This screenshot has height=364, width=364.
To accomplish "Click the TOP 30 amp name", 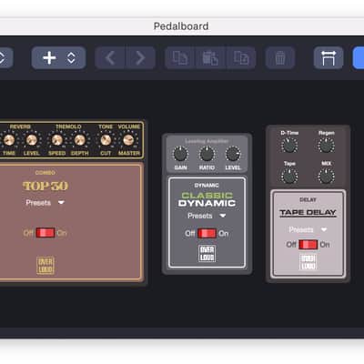I will [45, 186].
